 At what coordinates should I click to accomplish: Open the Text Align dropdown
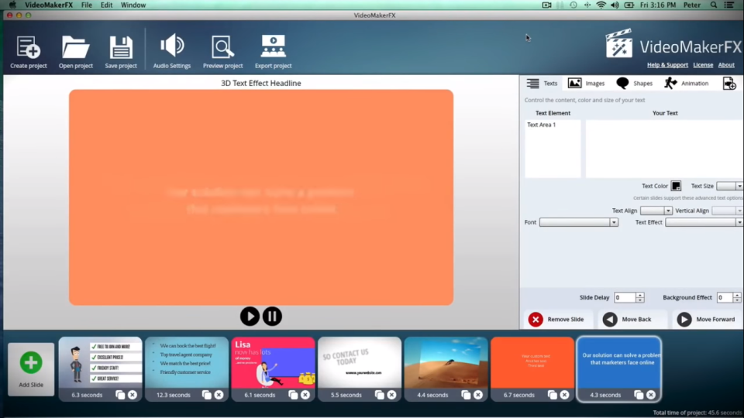656,211
